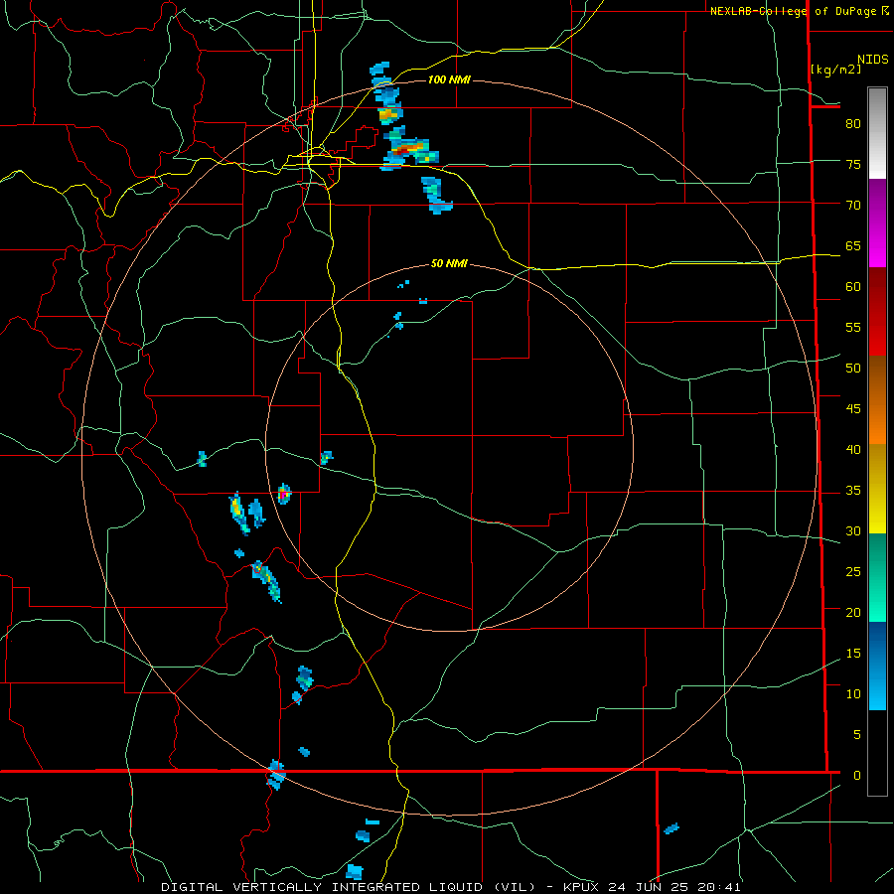Screen dimensions: 894x894
Task: Click the [kg/m2] units label
Action: click(835, 69)
